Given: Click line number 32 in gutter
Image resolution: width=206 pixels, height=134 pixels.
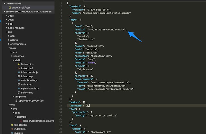Looking at the screenshot, I should pyautogui.click(x=61, y=105).
